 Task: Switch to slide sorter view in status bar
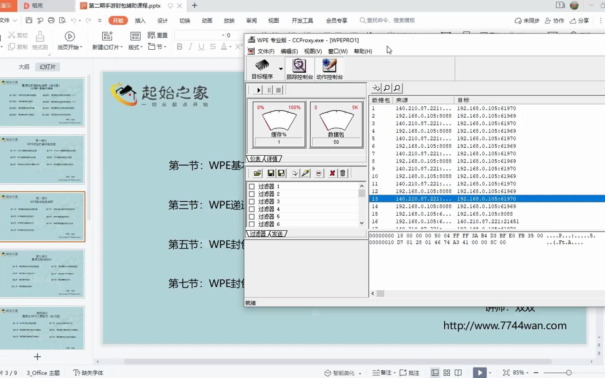(447, 373)
